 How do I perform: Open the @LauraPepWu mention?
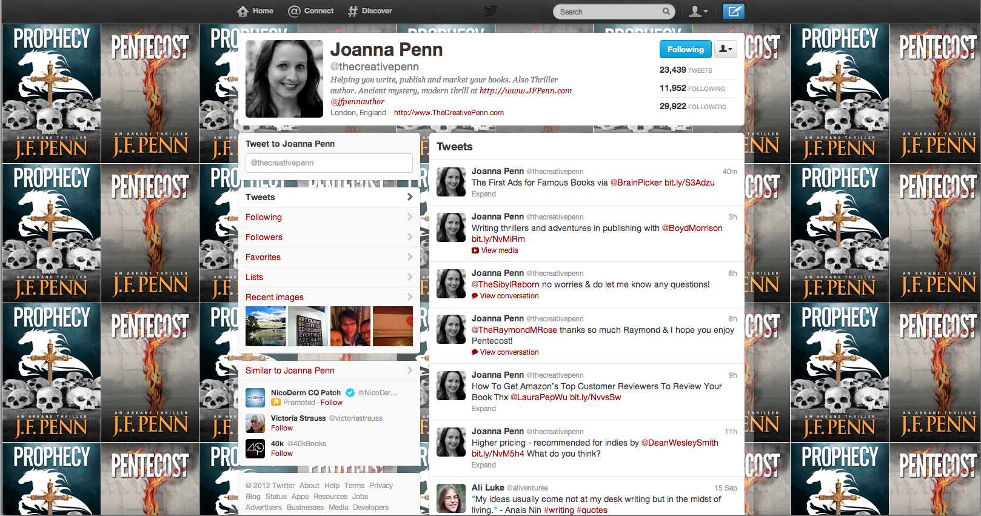point(539,397)
